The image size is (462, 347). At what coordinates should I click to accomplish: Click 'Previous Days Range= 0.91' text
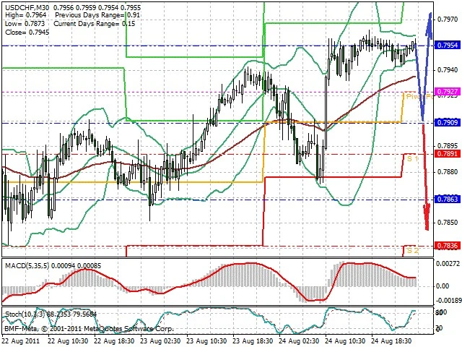pyautogui.click(x=97, y=15)
